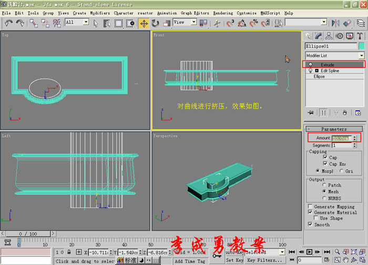Toggle the Percent Snap icon
The height and width of the screenshot is (265, 368).
(253, 23)
